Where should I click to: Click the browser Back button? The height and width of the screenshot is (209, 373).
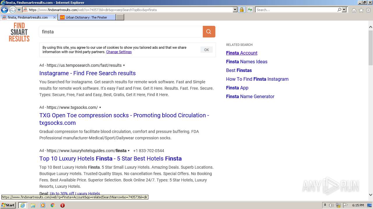pyautogui.click(x=4, y=10)
